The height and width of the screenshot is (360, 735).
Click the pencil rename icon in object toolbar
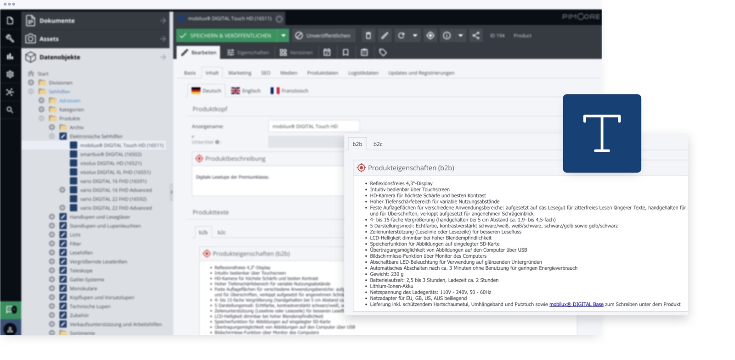pos(384,35)
